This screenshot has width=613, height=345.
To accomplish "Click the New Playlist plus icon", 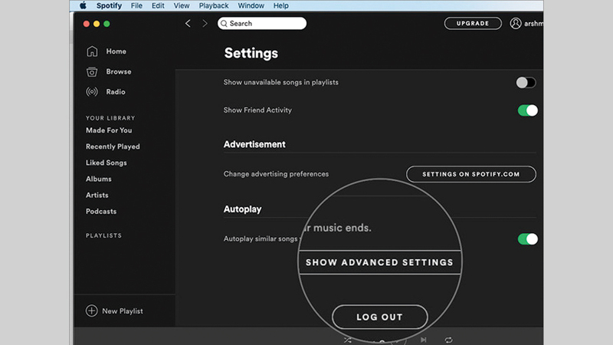I will click(92, 311).
